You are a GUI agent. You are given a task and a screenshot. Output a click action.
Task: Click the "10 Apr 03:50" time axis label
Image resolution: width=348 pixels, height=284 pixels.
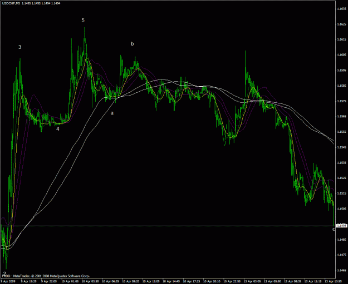(x=90, y=281)
